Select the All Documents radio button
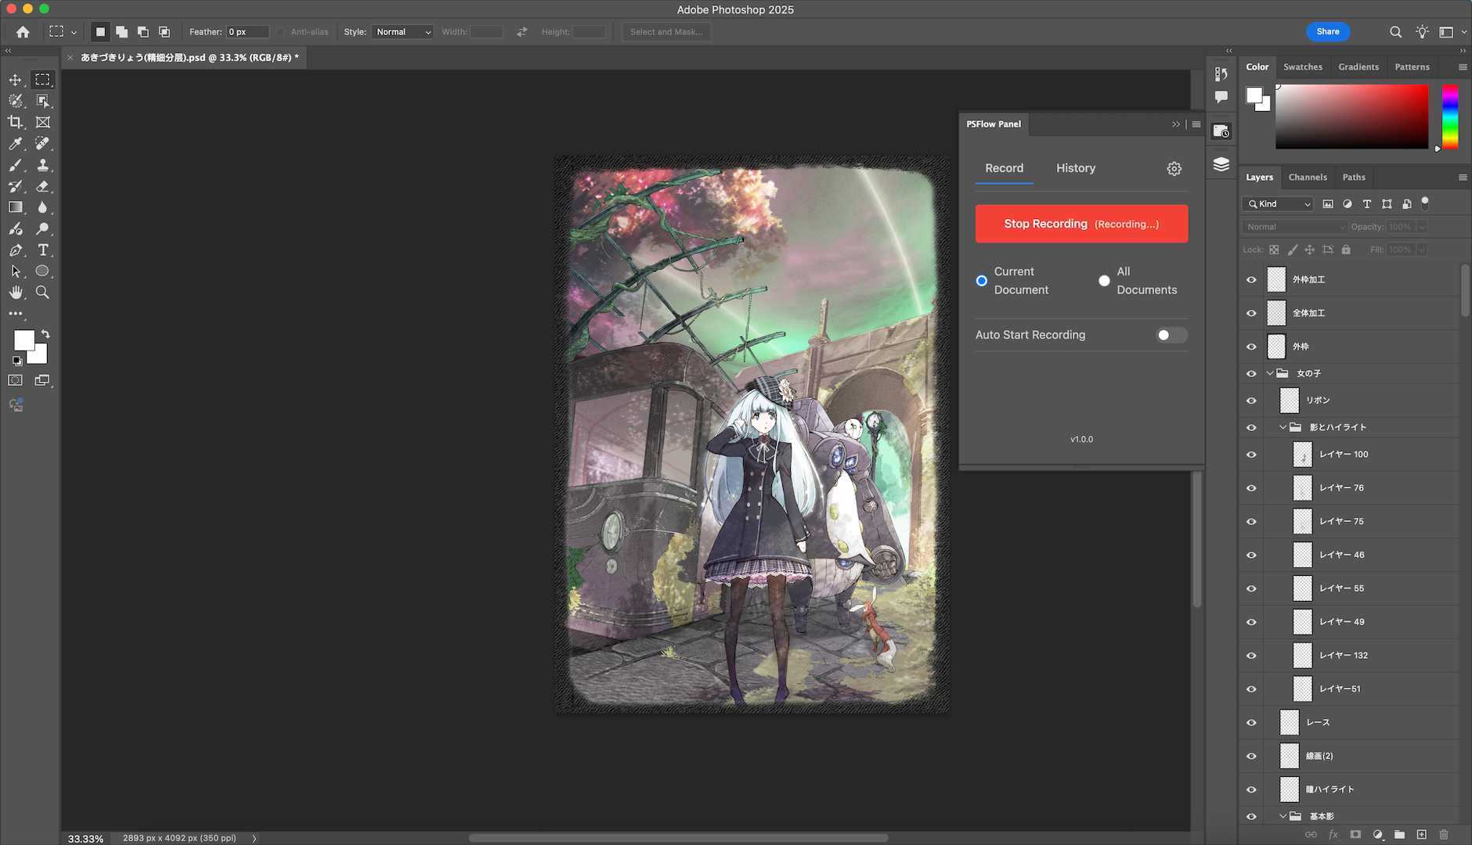 coord(1104,280)
